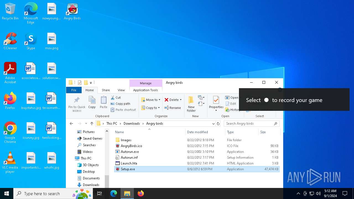The height and width of the screenshot is (199, 354).
Task: Click Pin to Quick access in ribbon
Action: pyautogui.click(x=77, y=104)
